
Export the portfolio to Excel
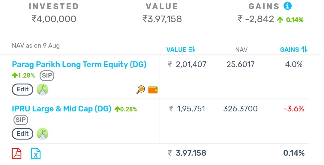[36, 154]
